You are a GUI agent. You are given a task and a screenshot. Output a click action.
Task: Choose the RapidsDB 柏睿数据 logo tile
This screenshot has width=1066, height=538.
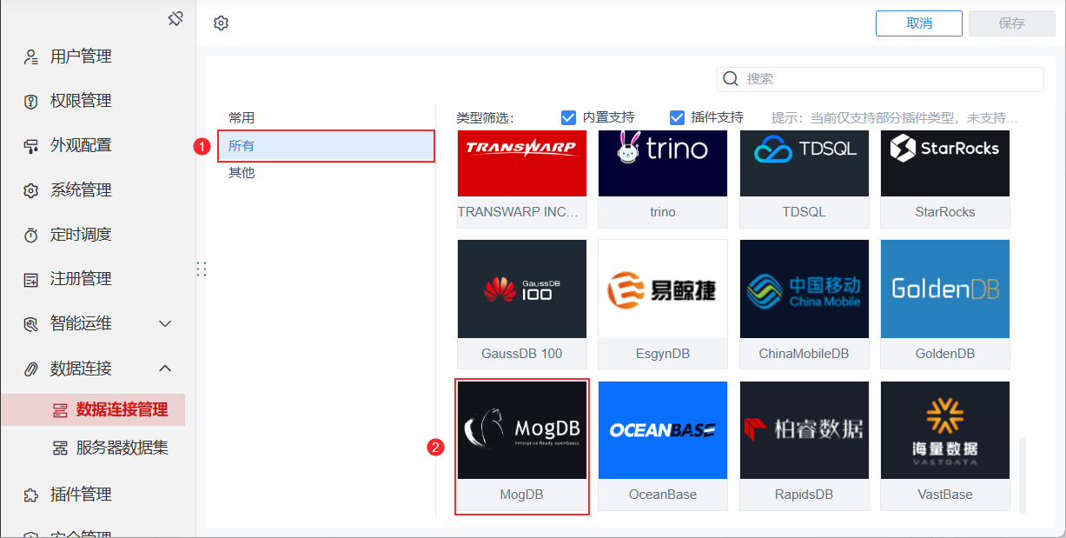(x=804, y=430)
